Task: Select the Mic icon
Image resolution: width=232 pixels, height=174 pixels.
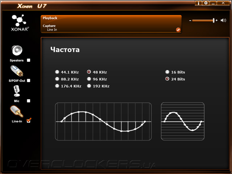Action: point(17,91)
